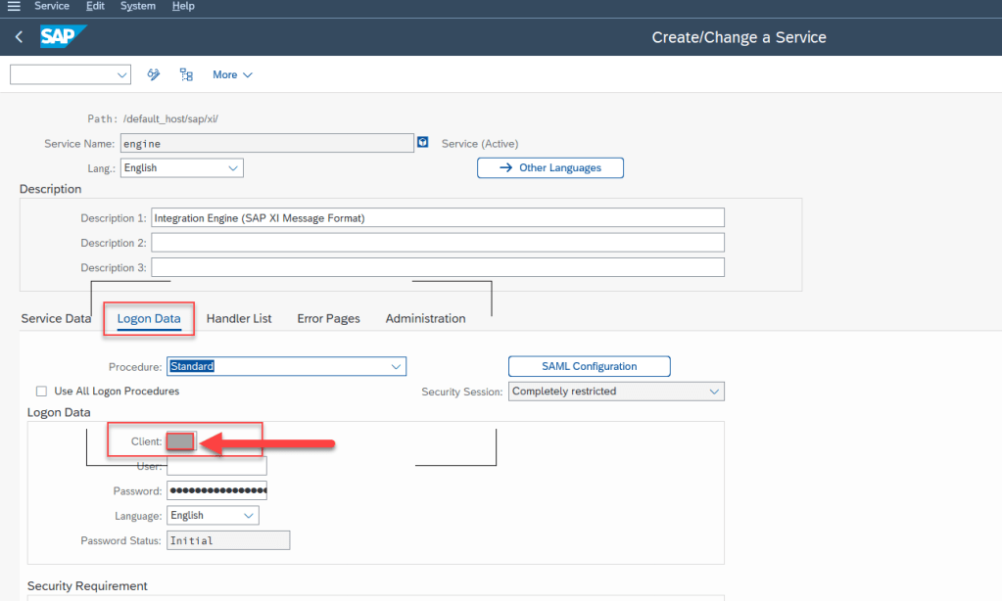Screen dimensions: 1002x601
Task: Click the back arrow beside SAP logo
Action: click(19, 37)
